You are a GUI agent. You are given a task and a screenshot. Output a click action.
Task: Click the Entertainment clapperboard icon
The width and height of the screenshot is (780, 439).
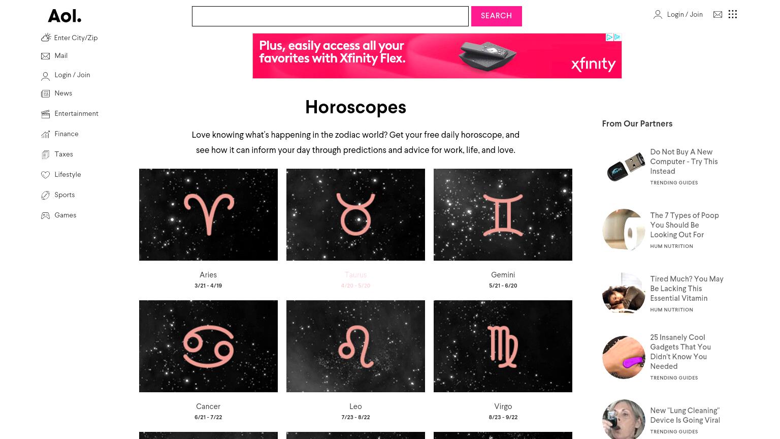click(x=45, y=114)
